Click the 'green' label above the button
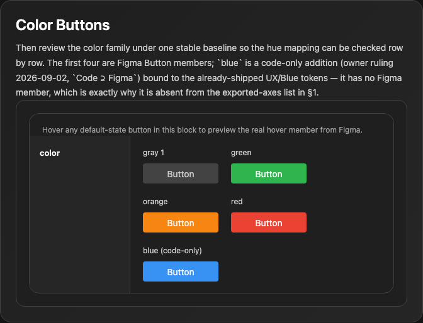The height and width of the screenshot is (323, 423). 241,153
